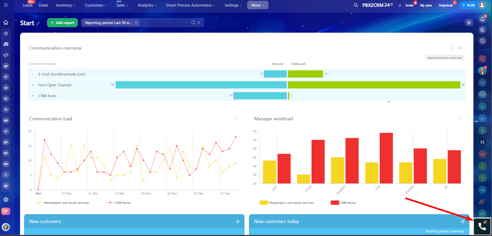Pin the Start page using pin icon
The image size is (492, 236).
click(x=38, y=23)
